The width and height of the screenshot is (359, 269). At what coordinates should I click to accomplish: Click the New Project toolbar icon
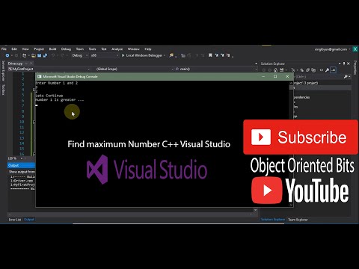click(x=24, y=55)
